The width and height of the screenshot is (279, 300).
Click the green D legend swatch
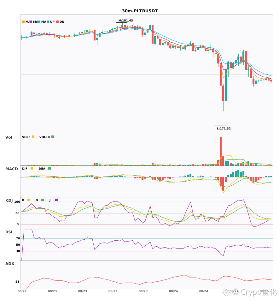(x=43, y=200)
